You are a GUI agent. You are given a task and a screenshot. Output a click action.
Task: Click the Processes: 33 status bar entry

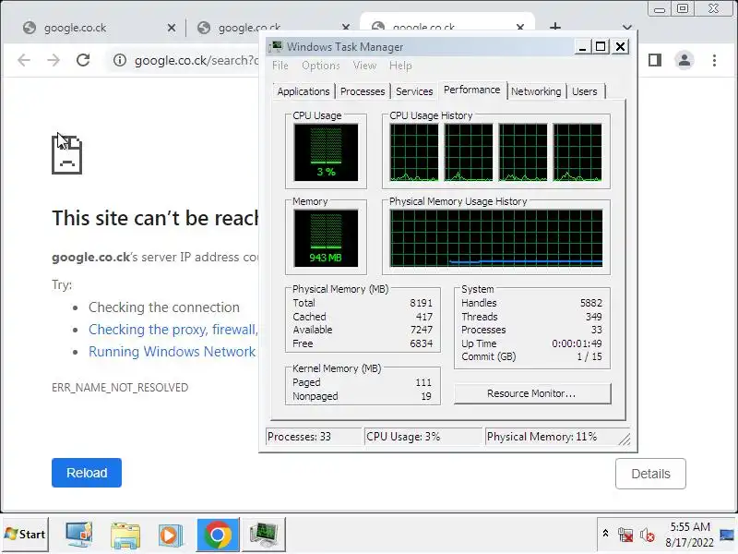pyautogui.click(x=314, y=437)
